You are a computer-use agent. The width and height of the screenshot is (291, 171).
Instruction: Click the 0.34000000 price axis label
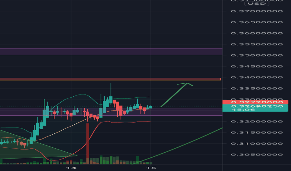(x=257, y=77)
